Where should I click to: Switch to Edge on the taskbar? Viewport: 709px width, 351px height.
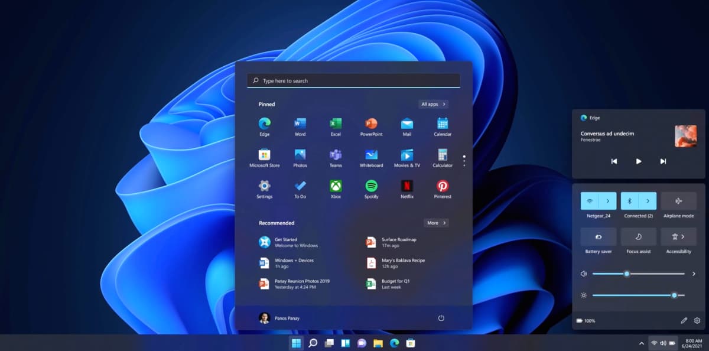point(394,343)
